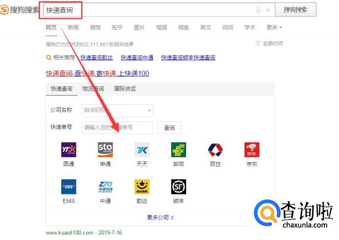Click the EMS text label

(x=69, y=201)
